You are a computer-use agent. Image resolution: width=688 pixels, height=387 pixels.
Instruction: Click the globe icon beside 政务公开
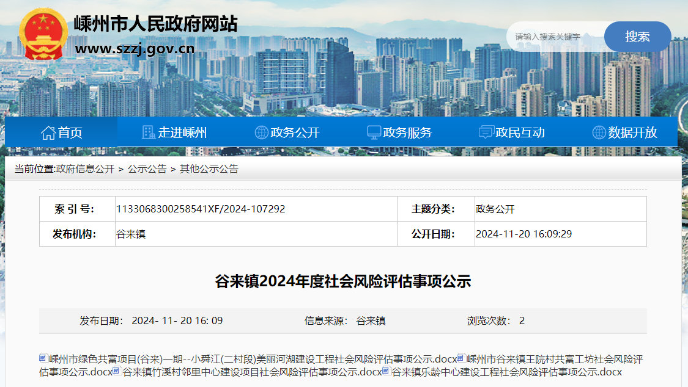261,132
